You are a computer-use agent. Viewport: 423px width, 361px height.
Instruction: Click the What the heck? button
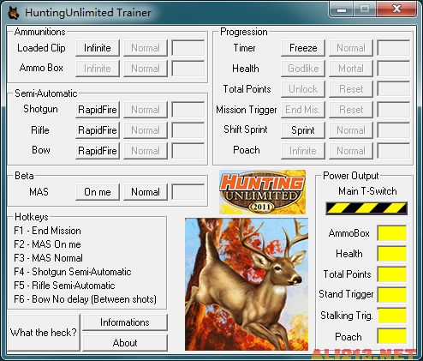pyautogui.click(x=44, y=333)
